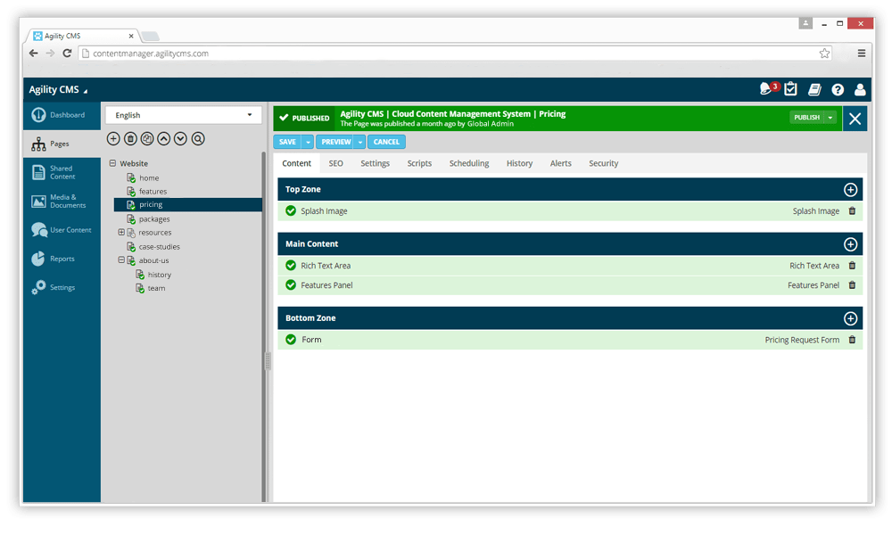Move the pricing page up with the chevron icon
This screenshot has height=535, width=892.
[x=164, y=138]
